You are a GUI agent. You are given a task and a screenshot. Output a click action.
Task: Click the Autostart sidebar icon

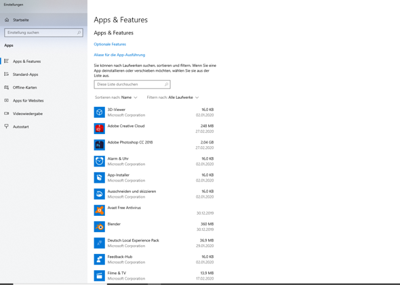point(7,127)
